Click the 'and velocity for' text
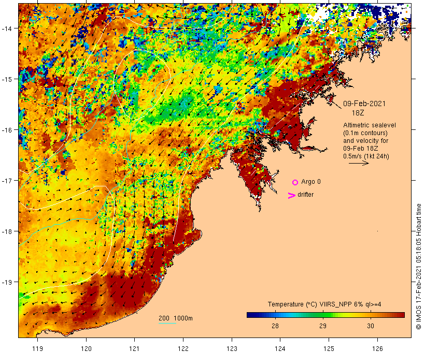The height and width of the screenshot is (352, 425). [x=365, y=141]
